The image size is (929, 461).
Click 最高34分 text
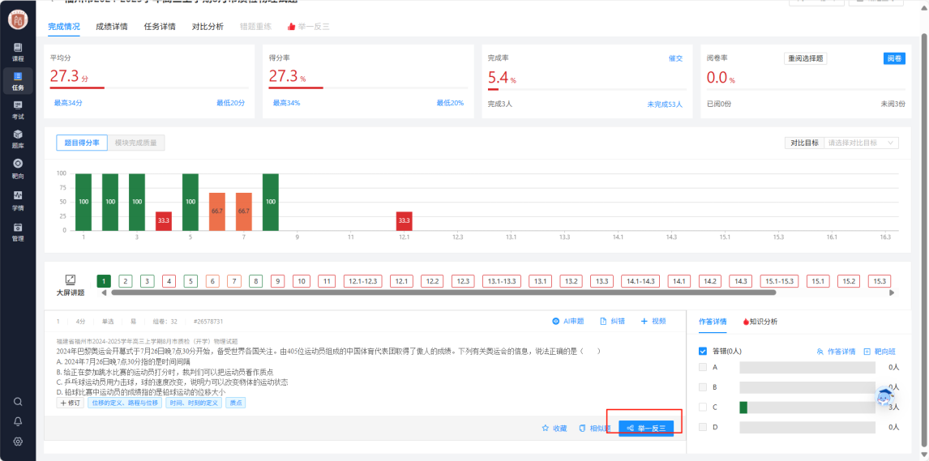68,103
